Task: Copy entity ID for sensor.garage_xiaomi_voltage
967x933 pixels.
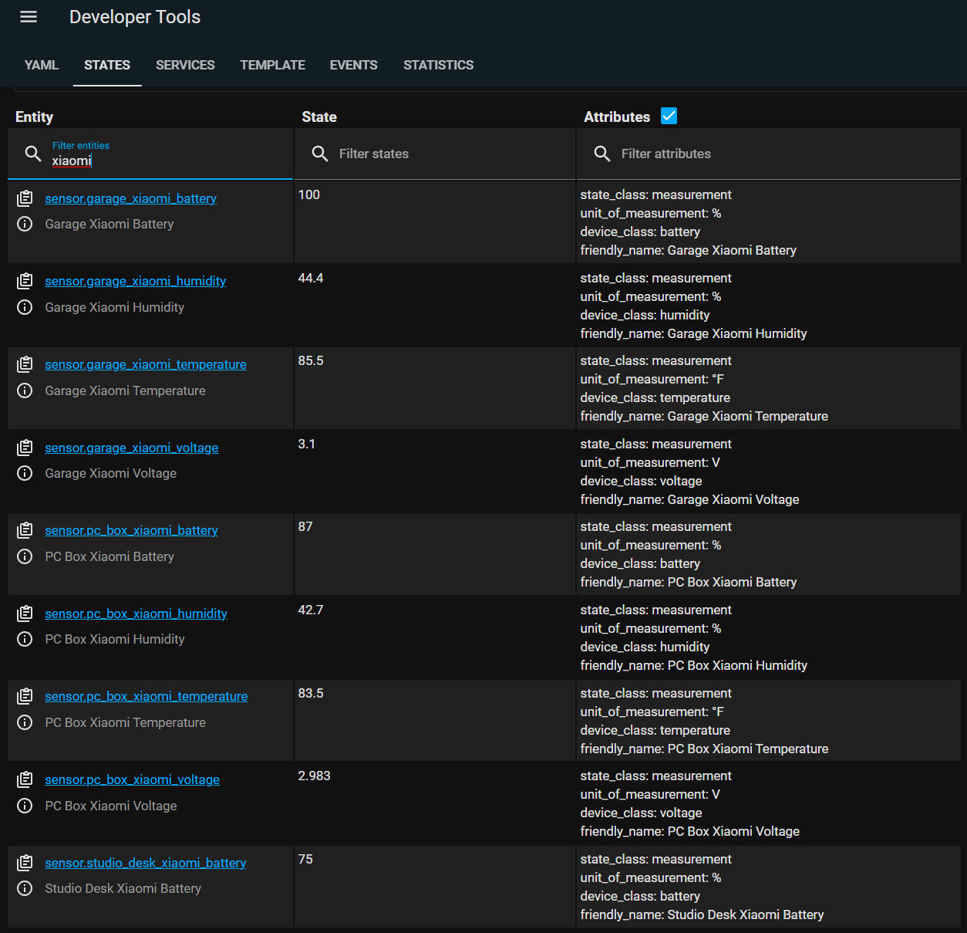Action: 25,448
